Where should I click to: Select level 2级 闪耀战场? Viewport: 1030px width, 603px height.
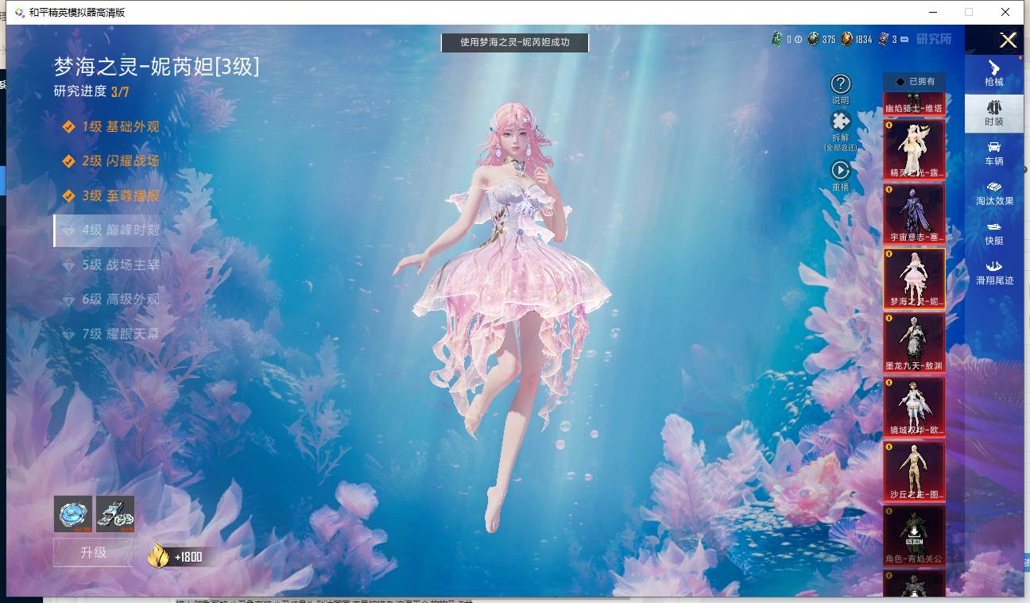pos(111,160)
